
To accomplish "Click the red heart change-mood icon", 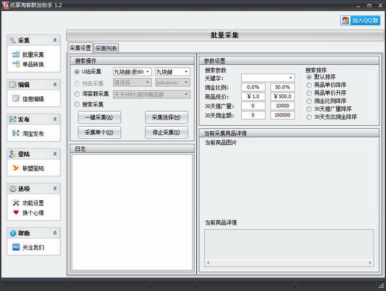I will click(x=16, y=212).
